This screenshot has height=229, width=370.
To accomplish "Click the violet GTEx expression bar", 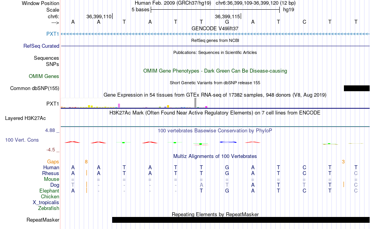I will (119, 106).
